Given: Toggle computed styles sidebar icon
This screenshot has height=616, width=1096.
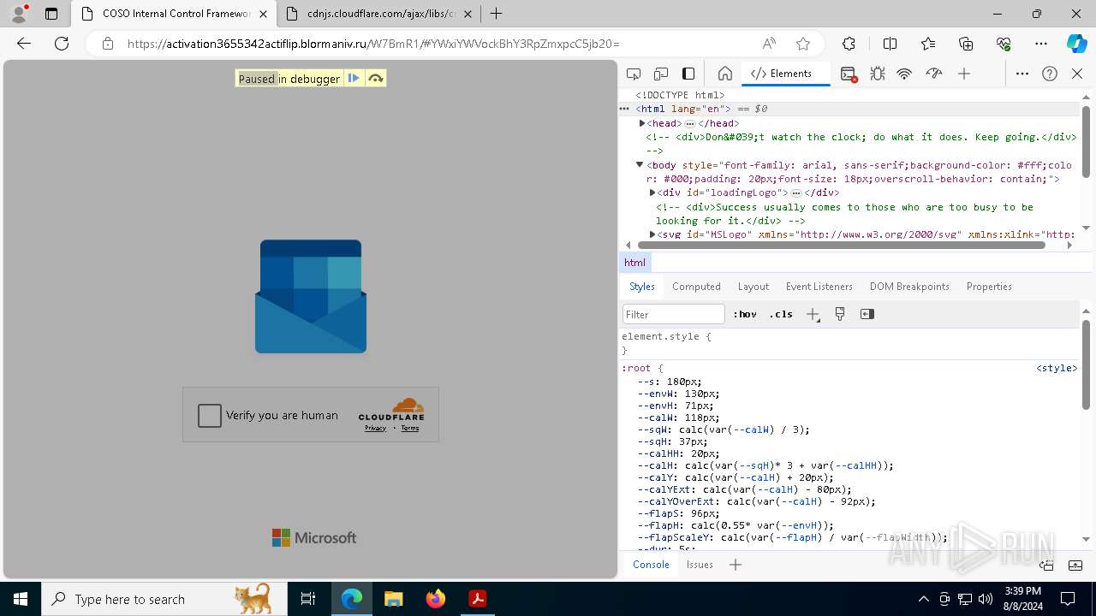Looking at the screenshot, I should (867, 314).
